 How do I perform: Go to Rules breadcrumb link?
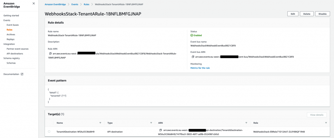(86, 4)
